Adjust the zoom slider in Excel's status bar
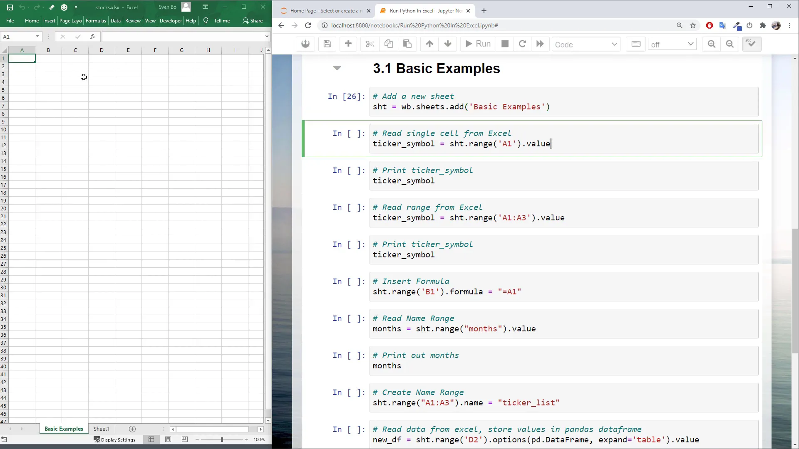Image resolution: width=799 pixels, height=449 pixels. [221, 439]
